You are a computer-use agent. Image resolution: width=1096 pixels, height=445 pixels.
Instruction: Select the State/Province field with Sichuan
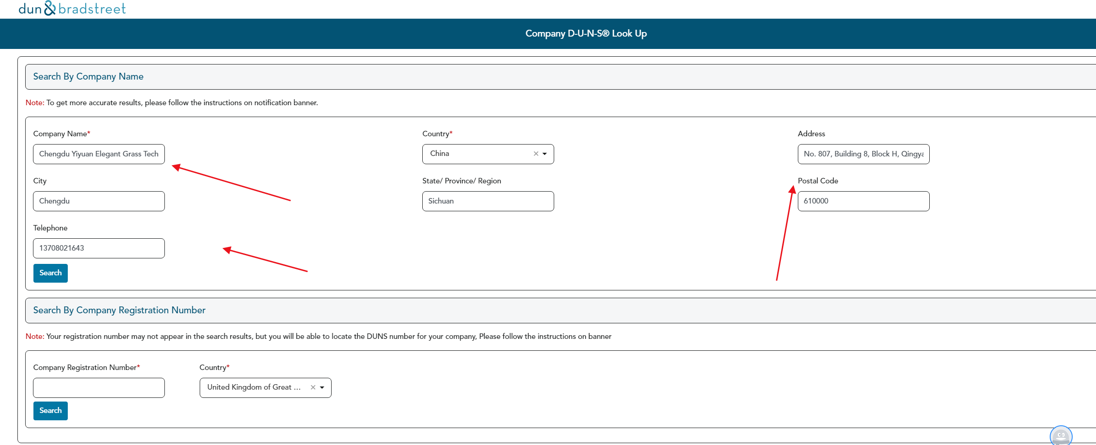coord(488,201)
